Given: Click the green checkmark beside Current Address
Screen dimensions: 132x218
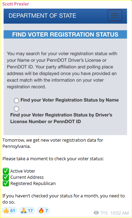Looking at the screenshot, I should coord(6,177).
